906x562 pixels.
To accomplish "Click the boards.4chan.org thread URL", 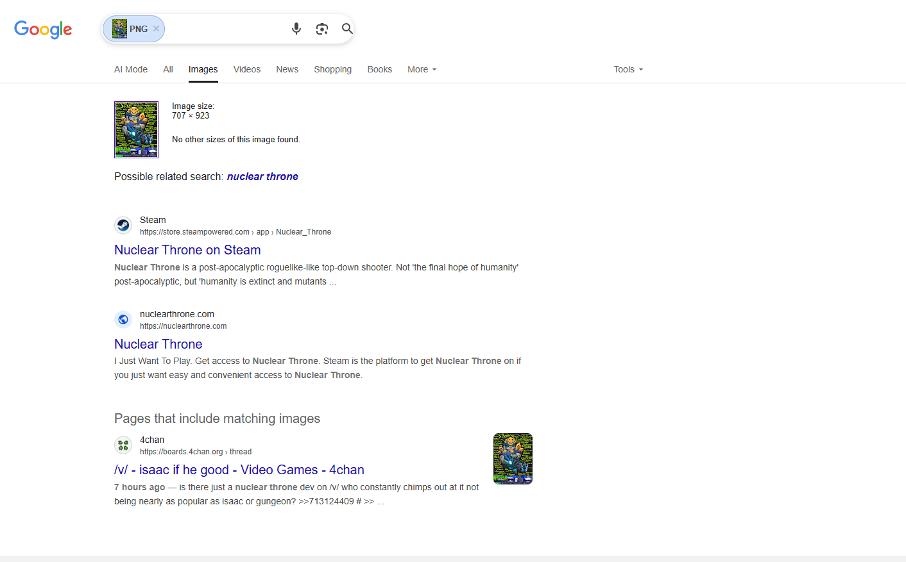I will [x=196, y=452].
